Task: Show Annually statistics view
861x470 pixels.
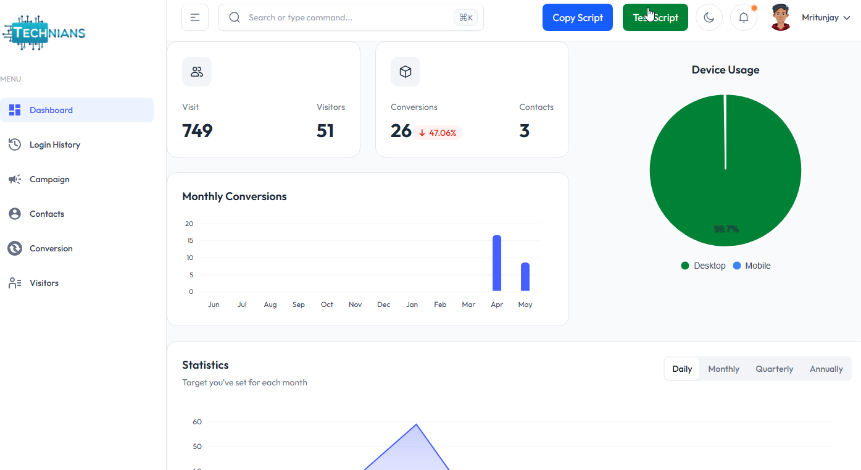Action: 826,369
